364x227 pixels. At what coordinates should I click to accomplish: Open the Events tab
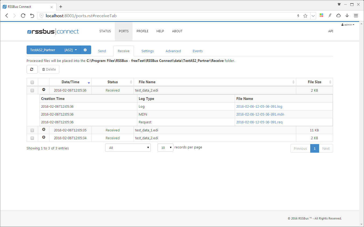198,51
